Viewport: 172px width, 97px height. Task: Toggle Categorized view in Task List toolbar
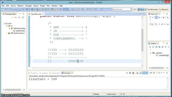(156, 18)
